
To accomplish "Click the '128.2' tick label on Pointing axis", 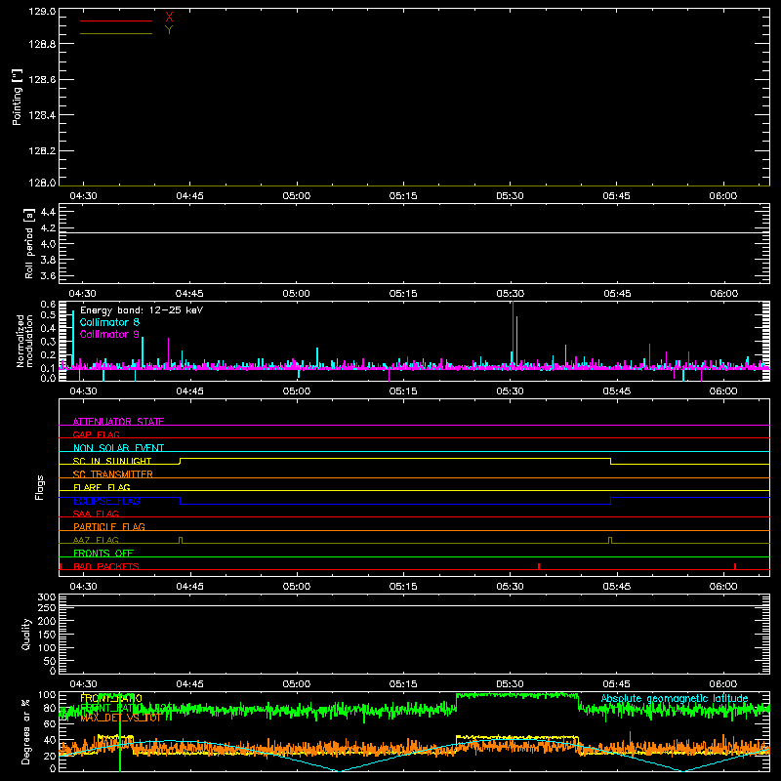I will click(x=42, y=151).
